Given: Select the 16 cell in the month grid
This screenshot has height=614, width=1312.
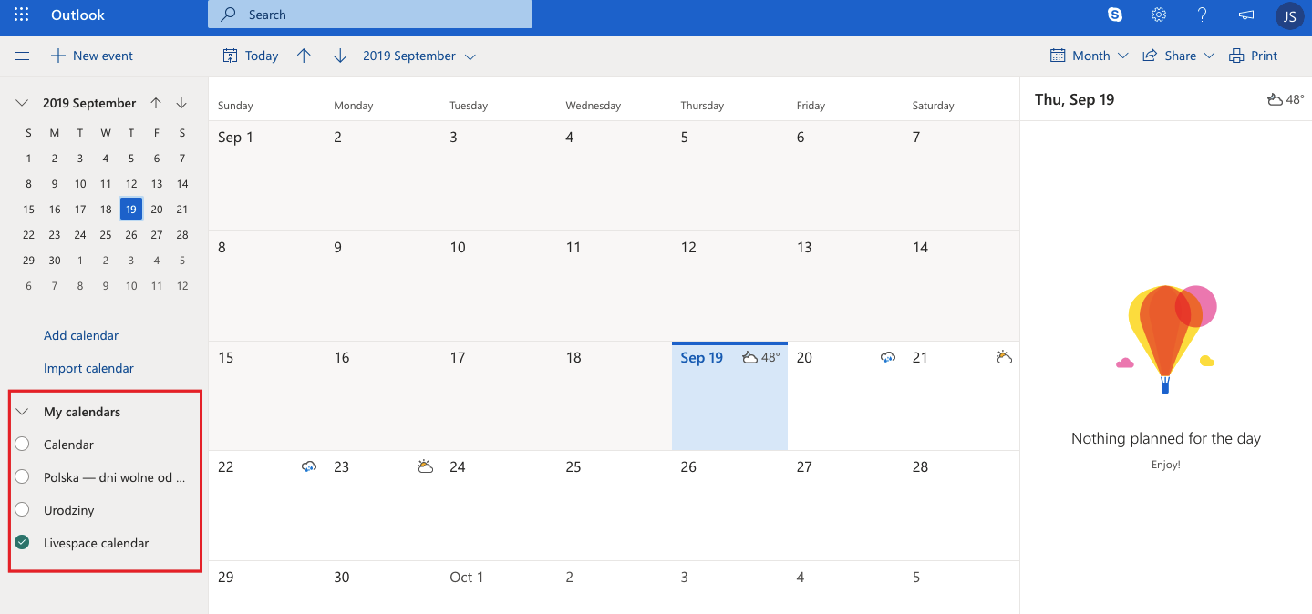Looking at the screenshot, I should click(x=382, y=396).
